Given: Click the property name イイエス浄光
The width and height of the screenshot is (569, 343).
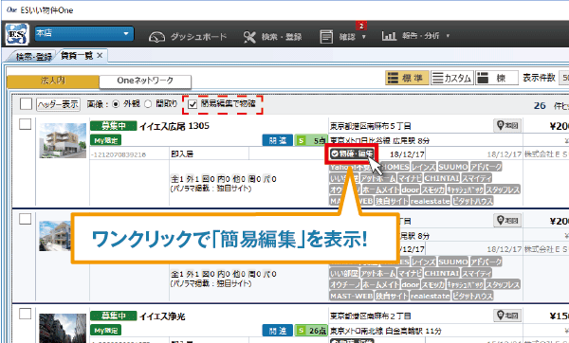Looking at the screenshot, I should tap(162, 316).
